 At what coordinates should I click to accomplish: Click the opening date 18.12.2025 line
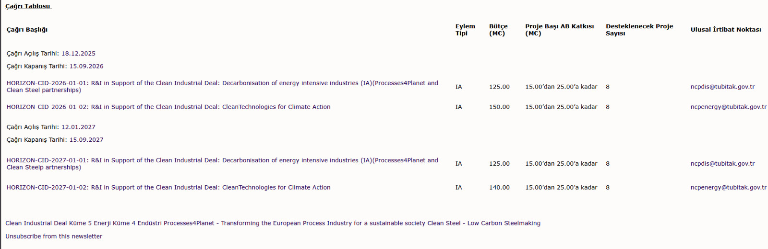[51, 54]
